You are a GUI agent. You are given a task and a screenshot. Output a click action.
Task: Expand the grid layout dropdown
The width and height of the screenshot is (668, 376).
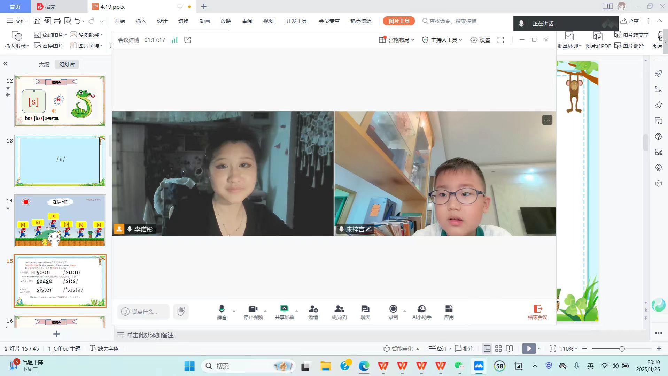[x=397, y=40]
